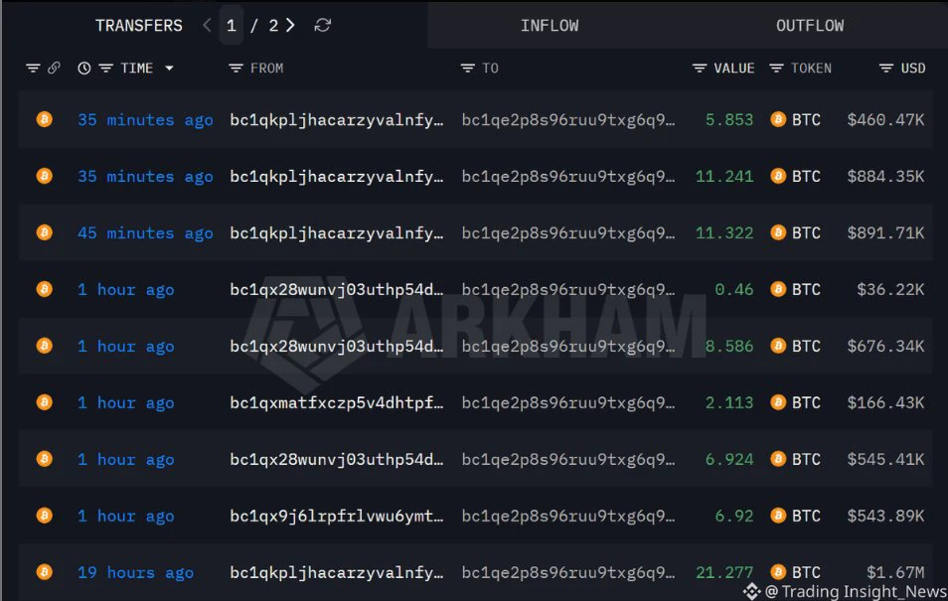Image resolution: width=948 pixels, height=601 pixels.
Task: Open sender bc1qx9j6lrpfrlvwu6ymt address
Action: [x=337, y=517]
